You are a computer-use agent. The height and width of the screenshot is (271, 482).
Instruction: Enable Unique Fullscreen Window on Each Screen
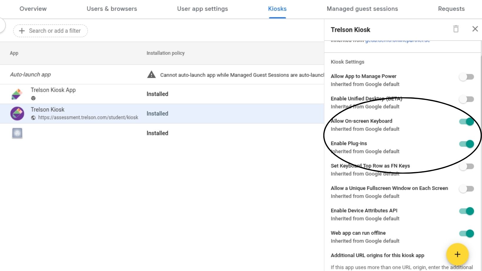click(x=466, y=189)
